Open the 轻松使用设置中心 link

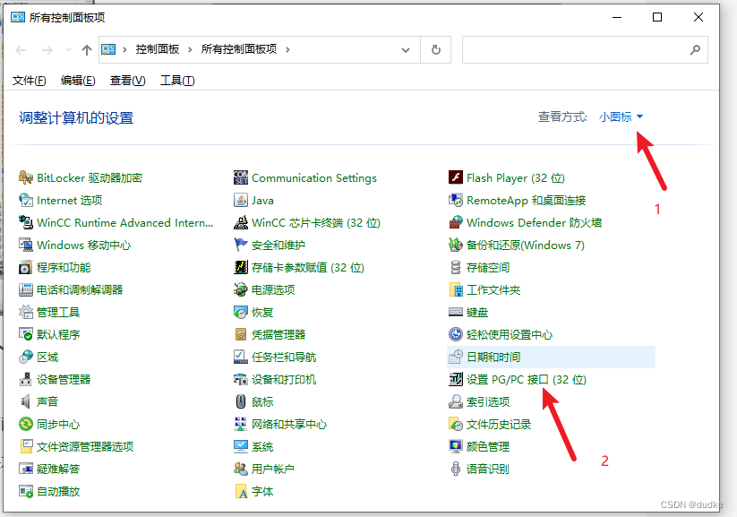tap(510, 334)
